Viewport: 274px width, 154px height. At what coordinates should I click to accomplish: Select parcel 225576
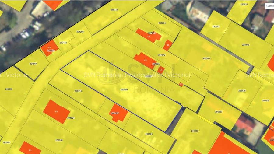(162, 23)
